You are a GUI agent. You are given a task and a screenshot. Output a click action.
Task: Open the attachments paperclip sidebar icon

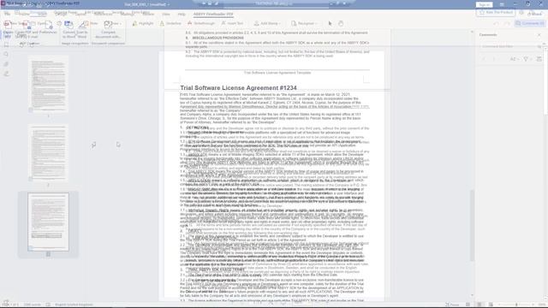[x=6, y=64]
